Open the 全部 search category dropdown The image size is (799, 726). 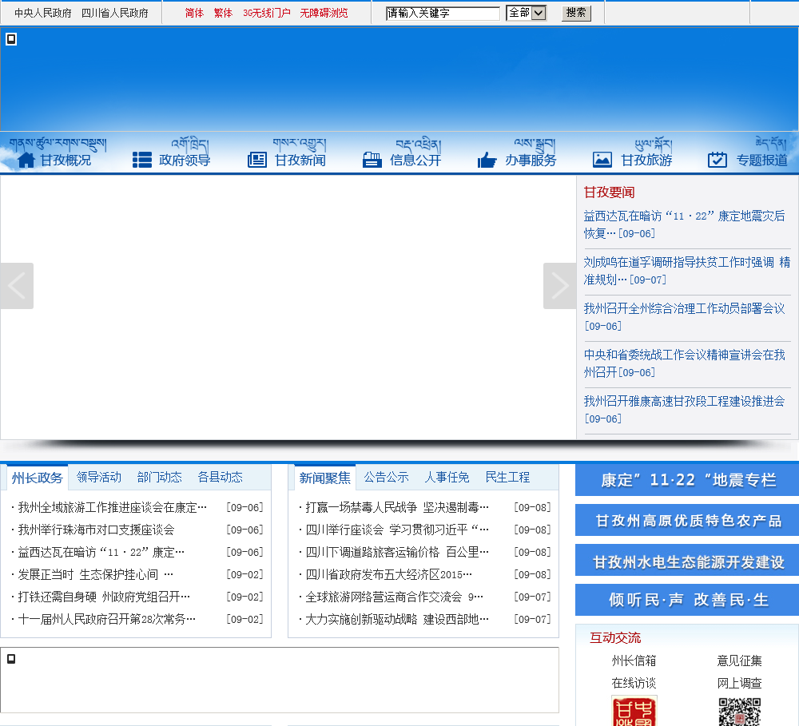(527, 13)
